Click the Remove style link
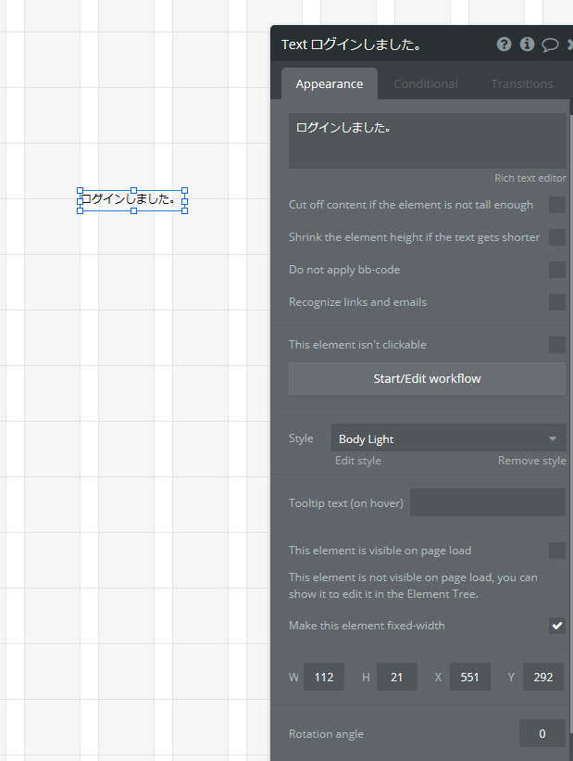 (x=531, y=461)
